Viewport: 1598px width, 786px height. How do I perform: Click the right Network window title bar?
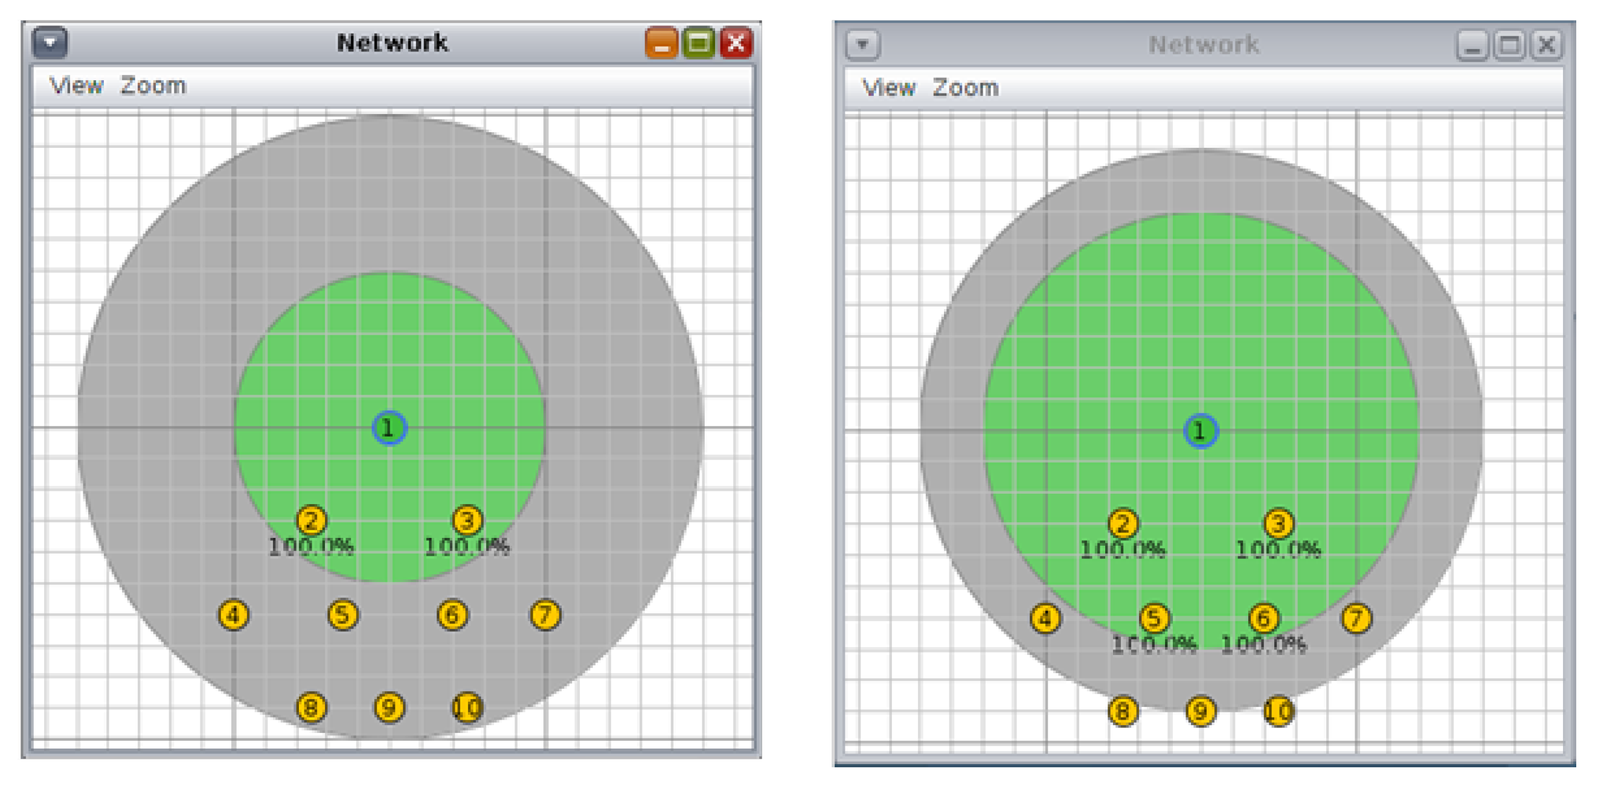1204,45
